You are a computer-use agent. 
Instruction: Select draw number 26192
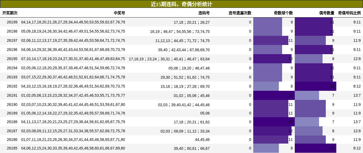pyautogui.click(x=12, y=86)
